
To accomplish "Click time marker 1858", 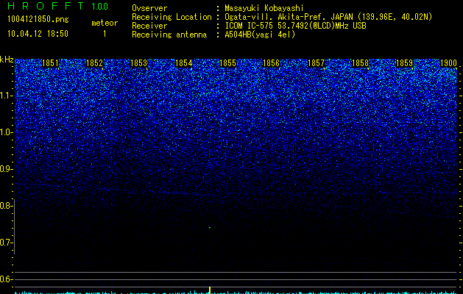I will [361, 63].
